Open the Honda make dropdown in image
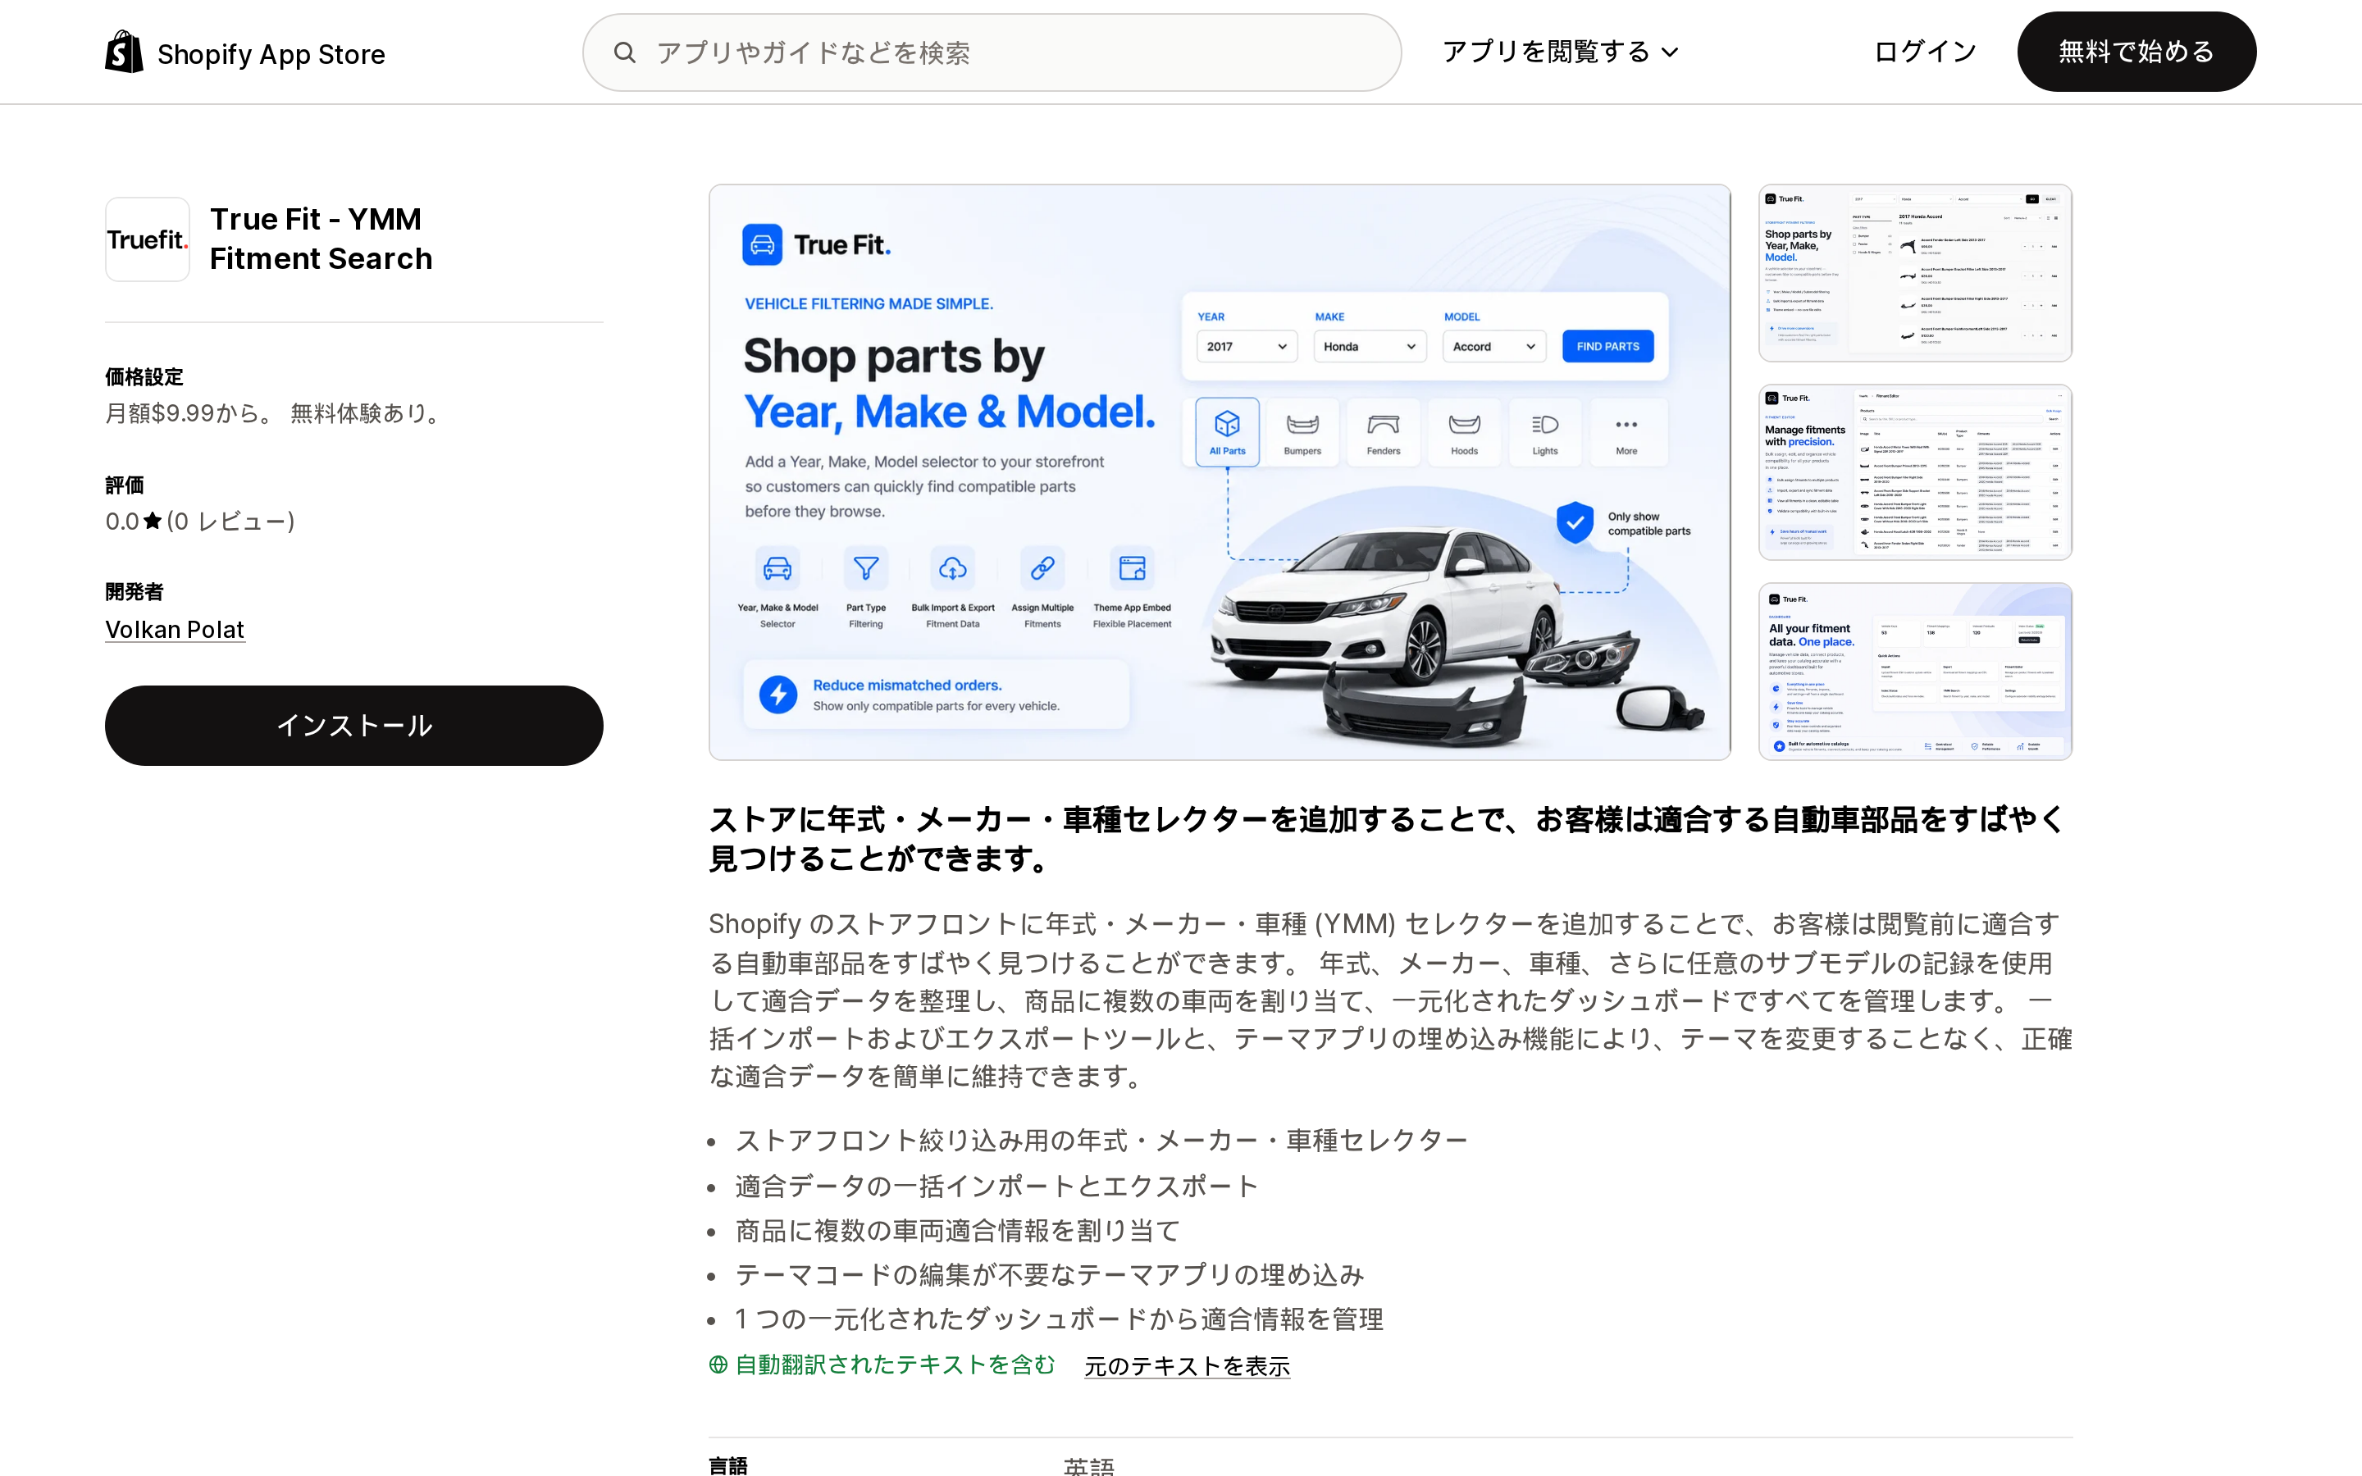This screenshot has height=1476, width=2362. tap(1370, 347)
